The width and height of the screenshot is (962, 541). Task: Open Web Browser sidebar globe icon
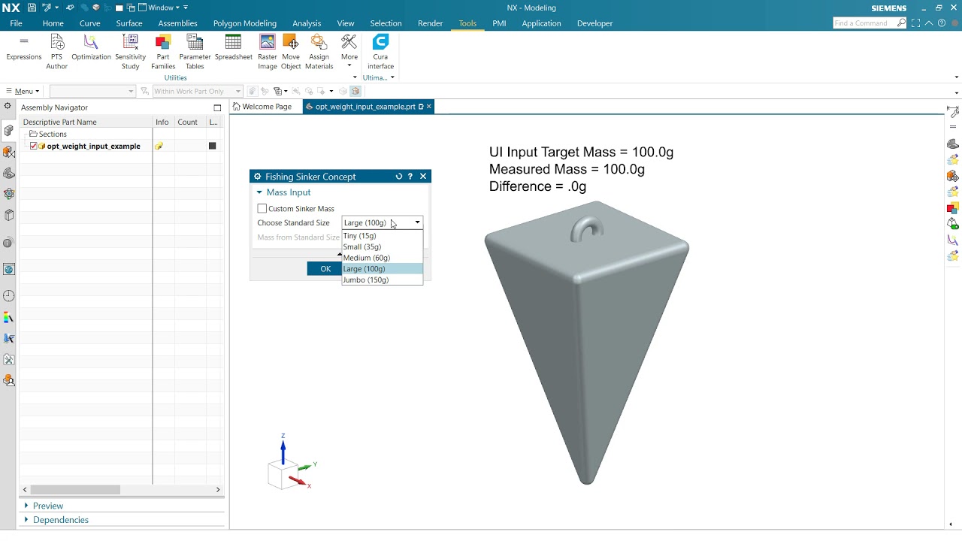9,269
